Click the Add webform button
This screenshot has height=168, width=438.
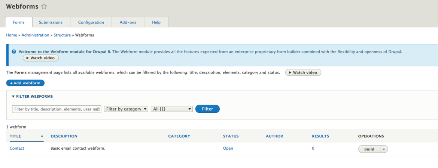[25, 83]
